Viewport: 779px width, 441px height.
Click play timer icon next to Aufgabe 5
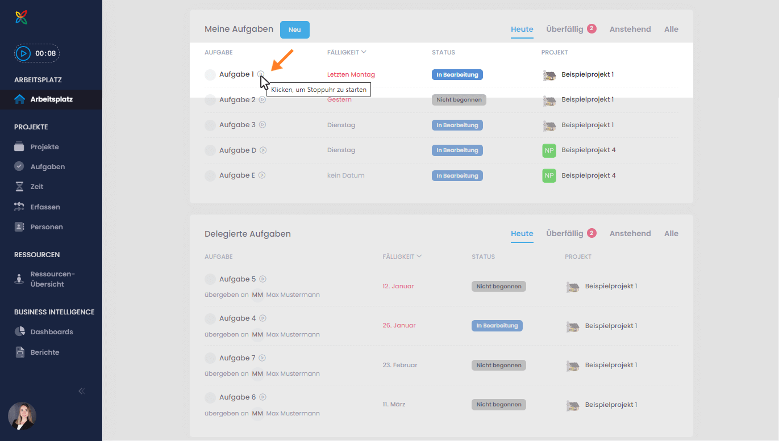tap(263, 279)
